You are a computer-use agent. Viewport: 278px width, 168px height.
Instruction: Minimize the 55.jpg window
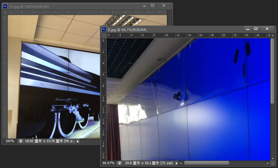(x=144, y=5)
